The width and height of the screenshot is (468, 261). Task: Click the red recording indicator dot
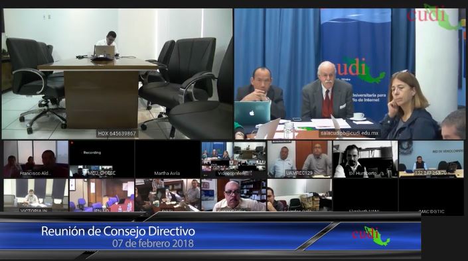[x=72, y=143]
